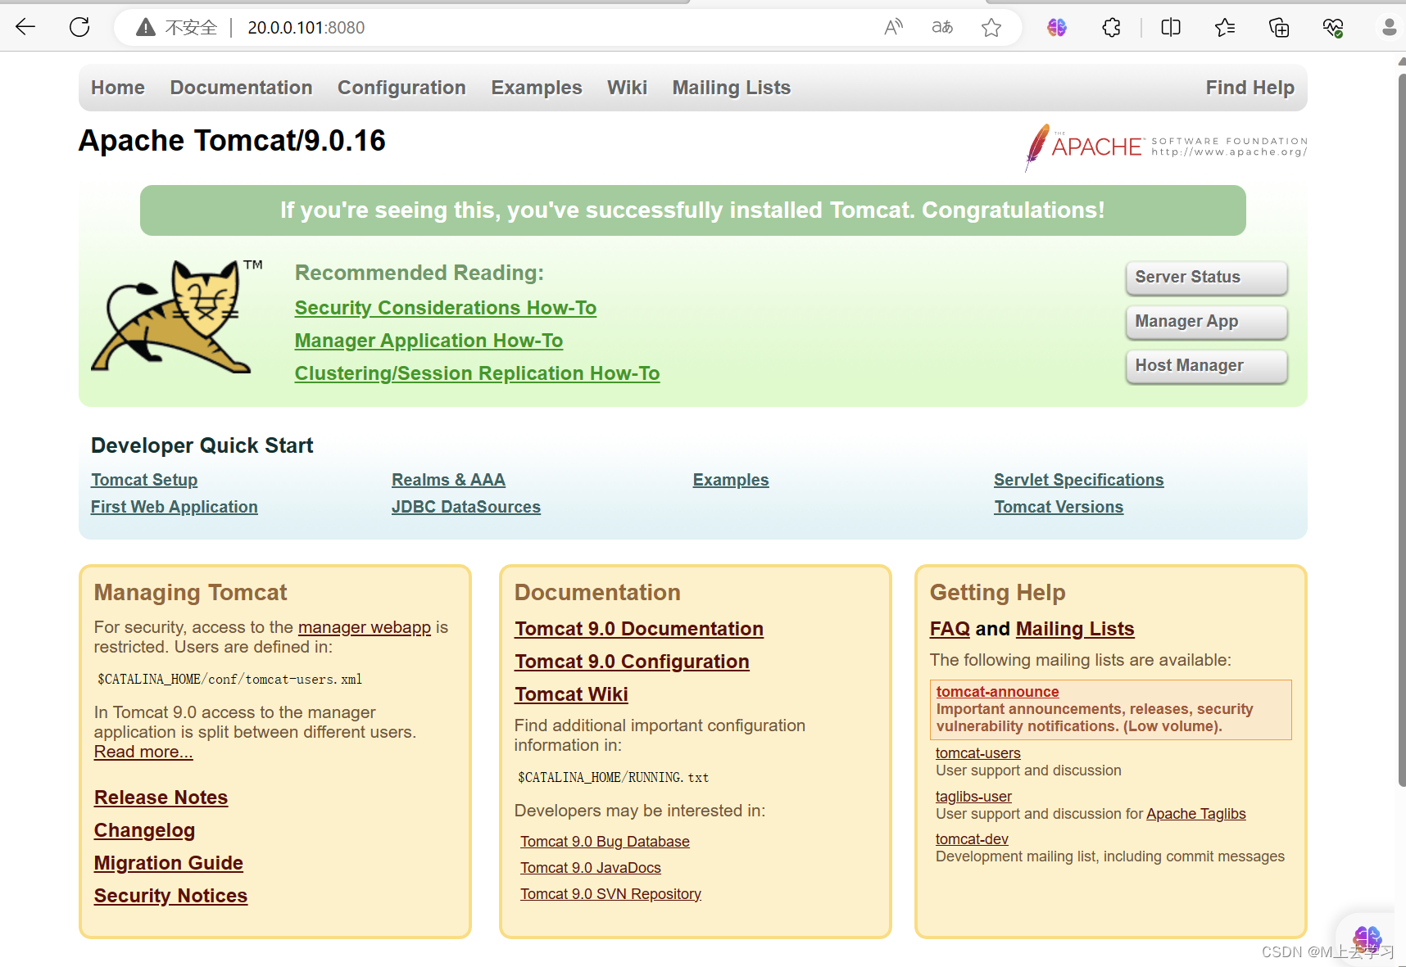The height and width of the screenshot is (967, 1406).
Task: Open the Release Notes link
Action: (x=161, y=798)
